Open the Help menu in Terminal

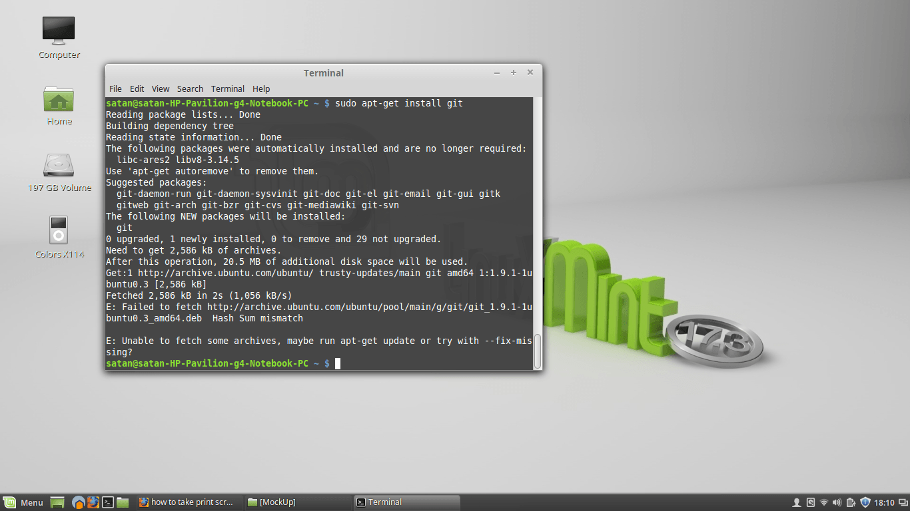point(261,88)
